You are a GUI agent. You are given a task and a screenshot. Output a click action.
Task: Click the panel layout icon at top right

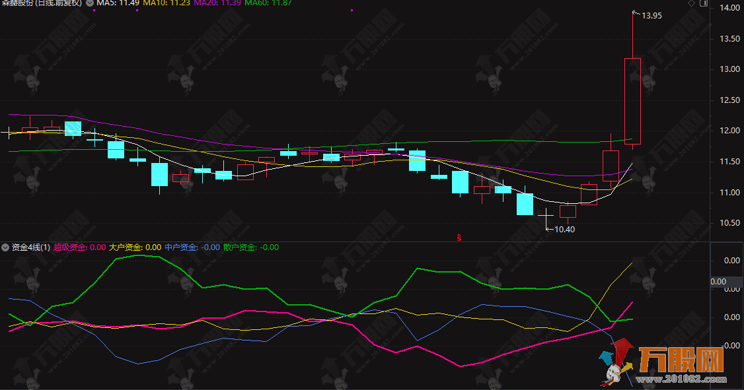point(702,4)
